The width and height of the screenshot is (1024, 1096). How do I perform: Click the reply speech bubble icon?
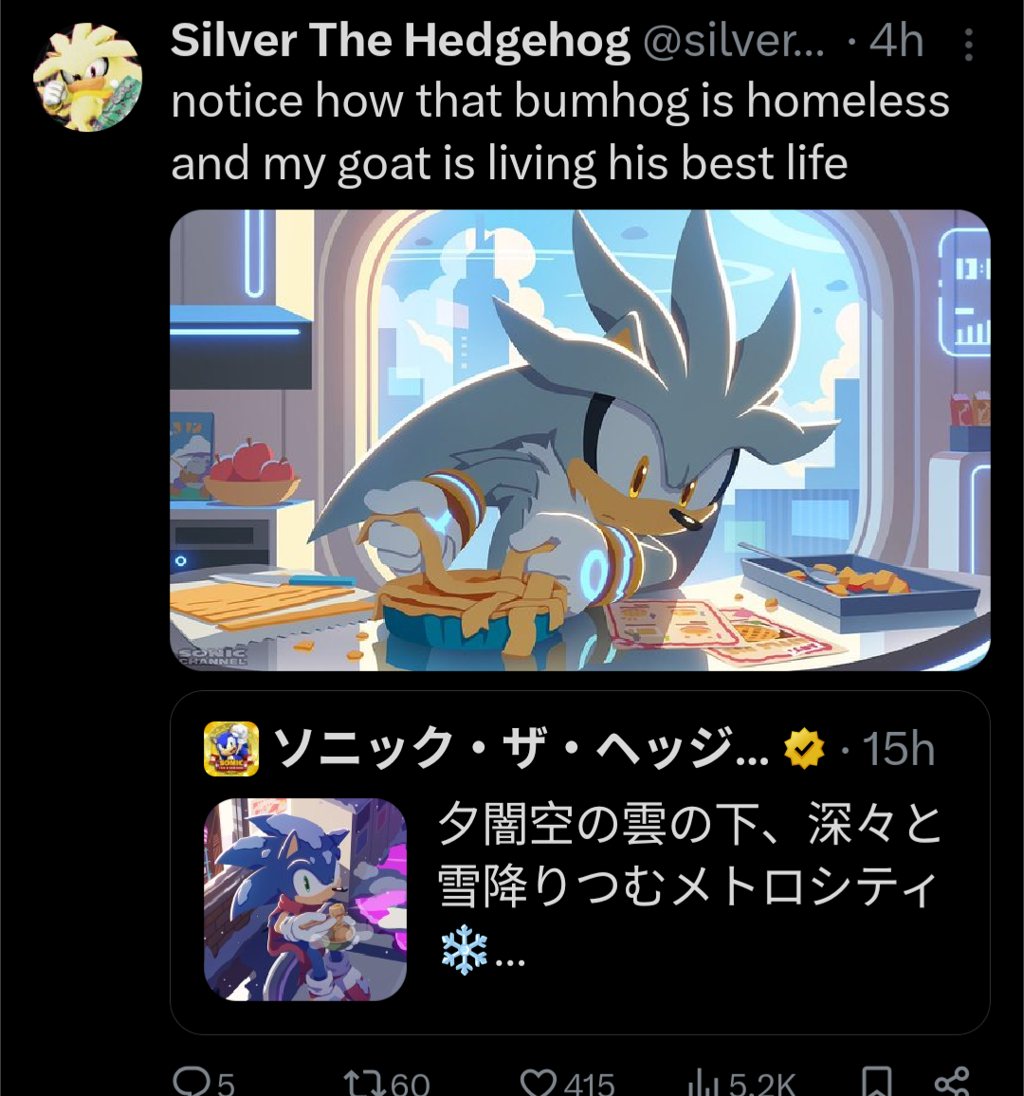pyautogui.click(x=187, y=1082)
